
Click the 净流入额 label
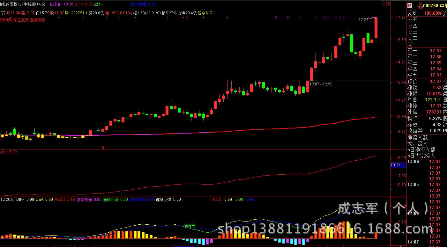coord(418,137)
